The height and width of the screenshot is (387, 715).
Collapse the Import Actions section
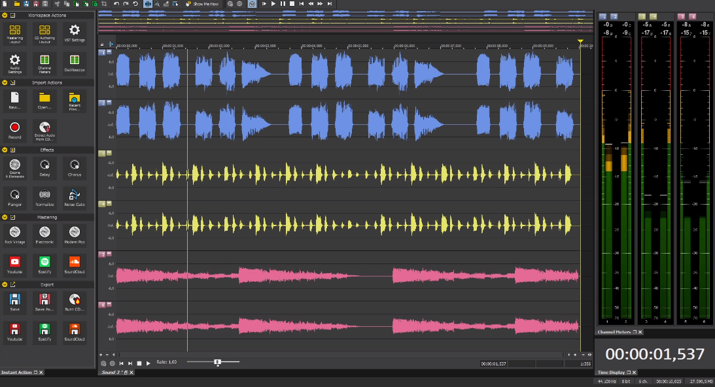point(5,83)
